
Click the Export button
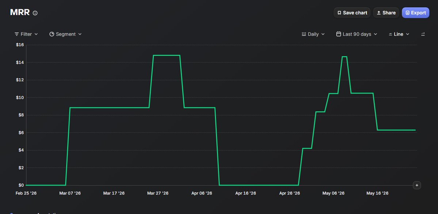tap(415, 12)
